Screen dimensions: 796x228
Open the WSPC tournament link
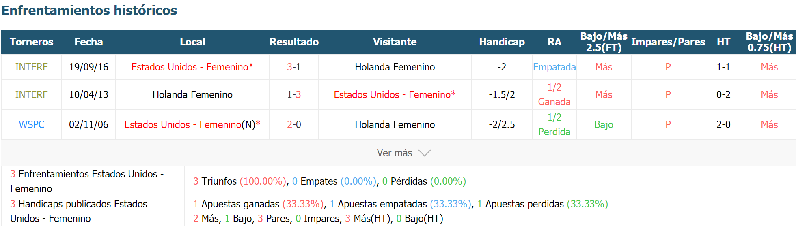(x=31, y=124)
